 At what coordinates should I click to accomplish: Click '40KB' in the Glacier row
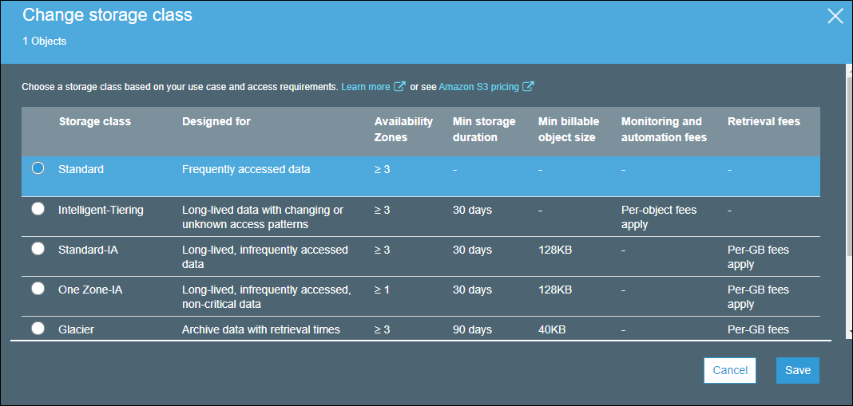[x=552, y=329]
